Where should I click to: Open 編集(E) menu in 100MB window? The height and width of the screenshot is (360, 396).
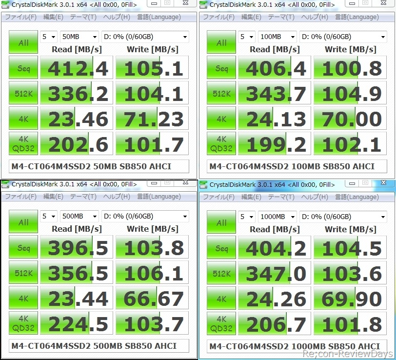(251, 17)
